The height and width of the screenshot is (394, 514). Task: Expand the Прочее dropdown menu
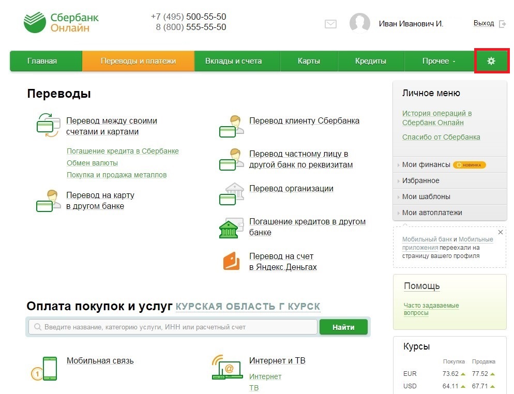click(x=439, y=61)
